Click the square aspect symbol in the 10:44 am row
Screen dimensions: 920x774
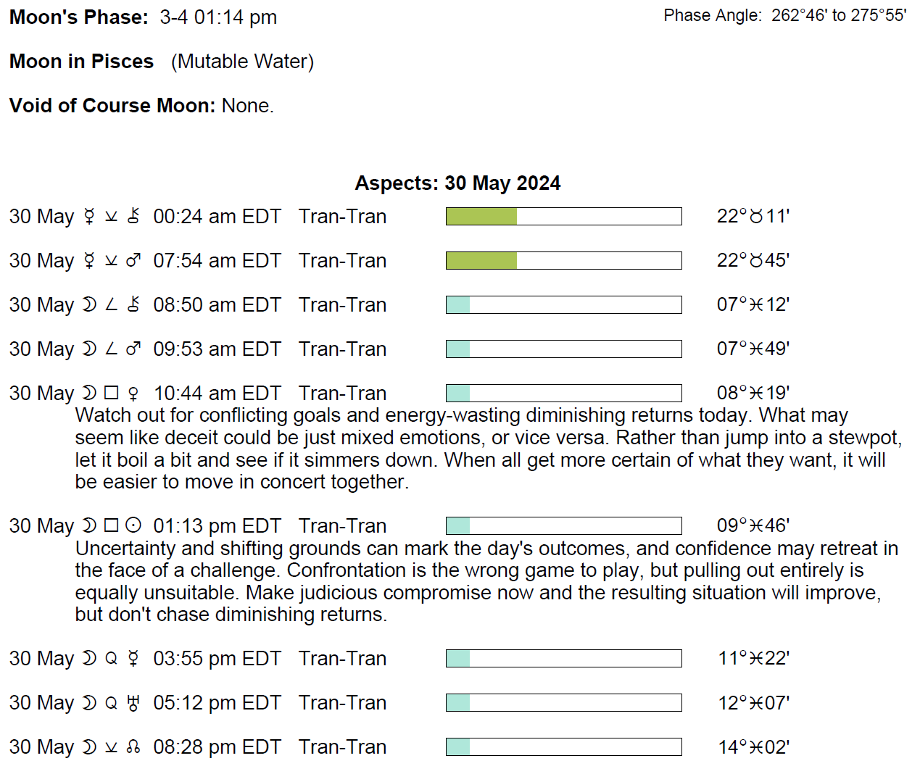point(111,393)
